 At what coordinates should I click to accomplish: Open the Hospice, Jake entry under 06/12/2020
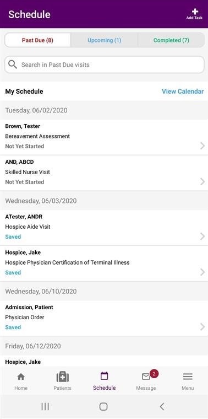104,362
